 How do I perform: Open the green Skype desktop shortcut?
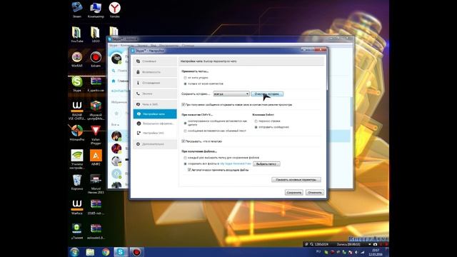(77, 84)
